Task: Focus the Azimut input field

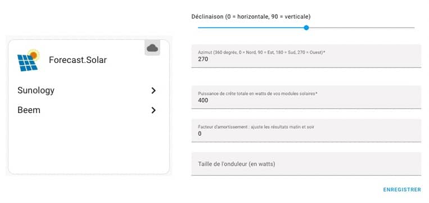Action: coord(306,56)
